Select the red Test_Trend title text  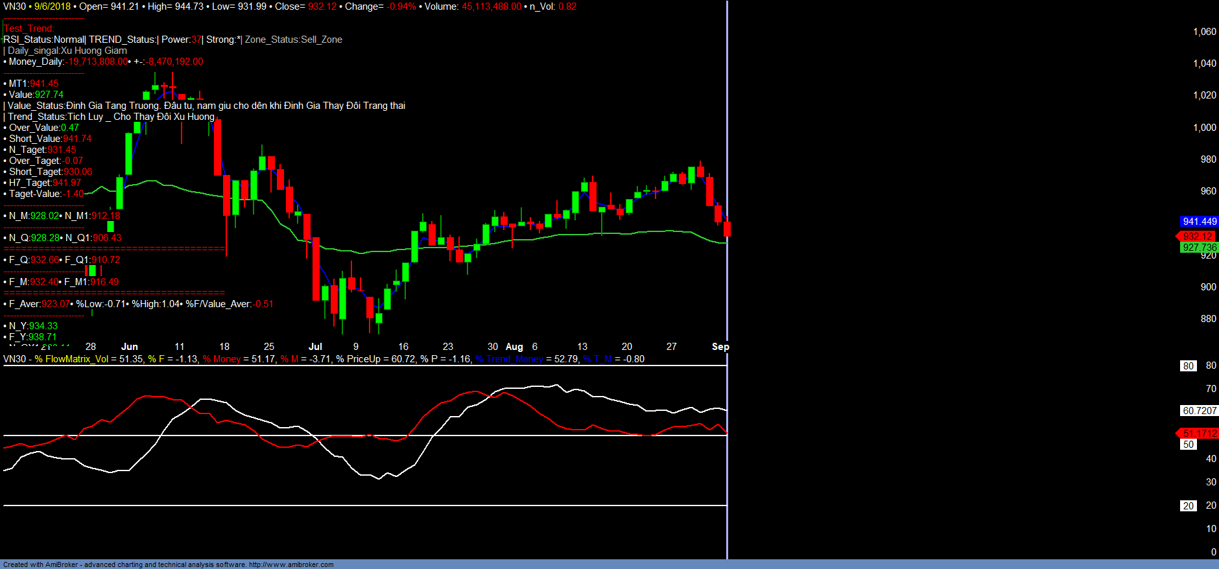point(29,29)
